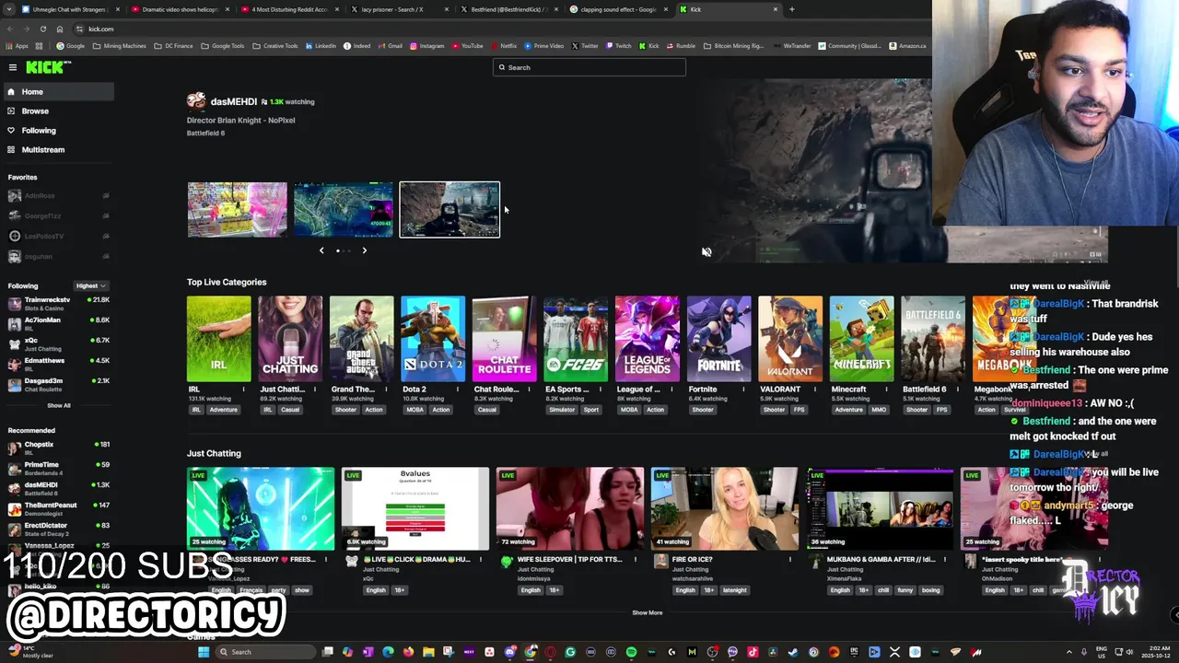Click Show More under Just Chatting
The height and width of the screenshot is (663, 1179).
point(648,612)
